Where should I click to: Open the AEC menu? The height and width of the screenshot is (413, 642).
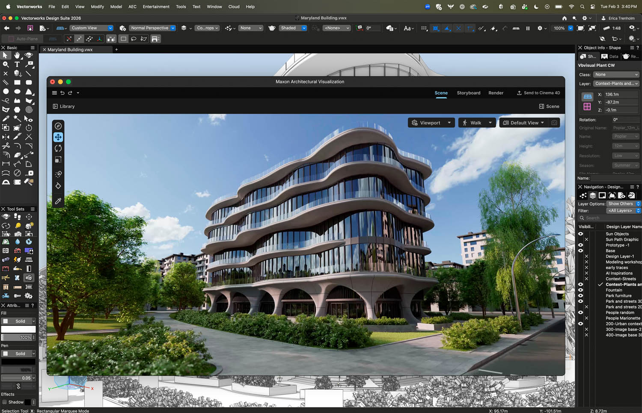pyautogui.click(x=132, y=6)
